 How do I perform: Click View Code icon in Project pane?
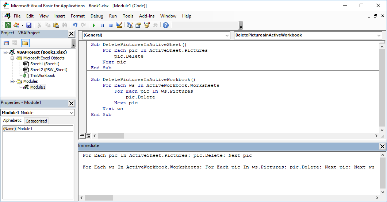tap(7, 43)
